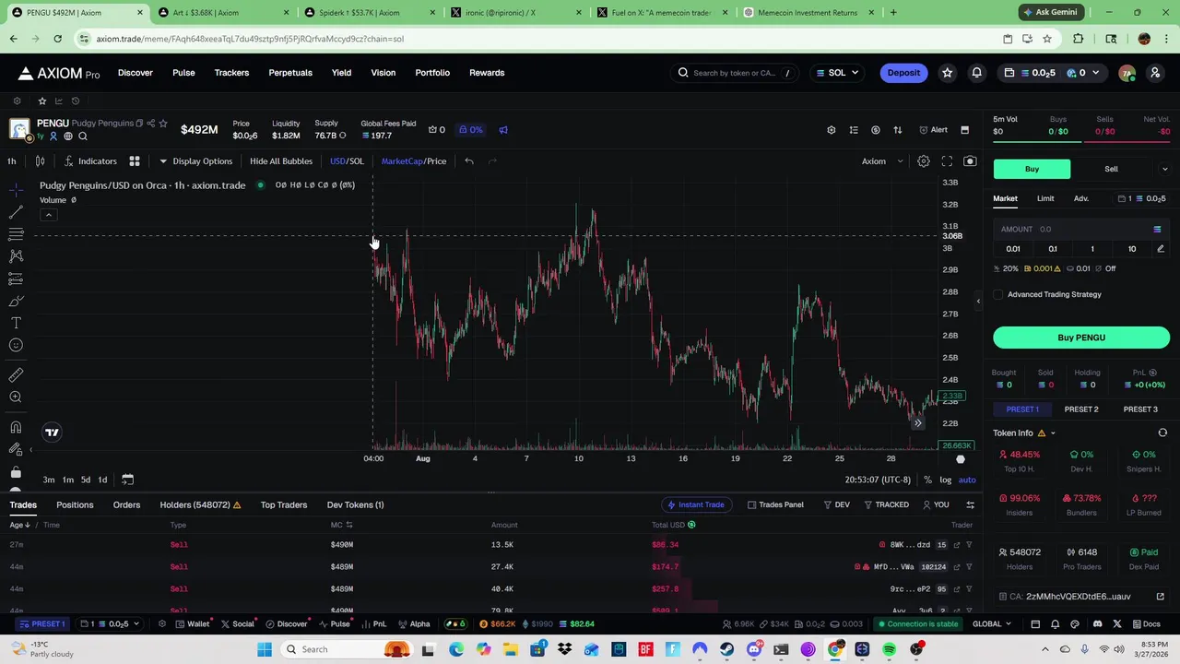Image resolution: width=1180 pixels, height=664 pixels.
Task: Jump to the latest chart bar
Action: (917, 423)
